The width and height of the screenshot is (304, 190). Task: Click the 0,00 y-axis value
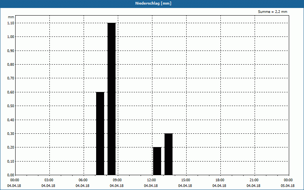coord(11,175)
